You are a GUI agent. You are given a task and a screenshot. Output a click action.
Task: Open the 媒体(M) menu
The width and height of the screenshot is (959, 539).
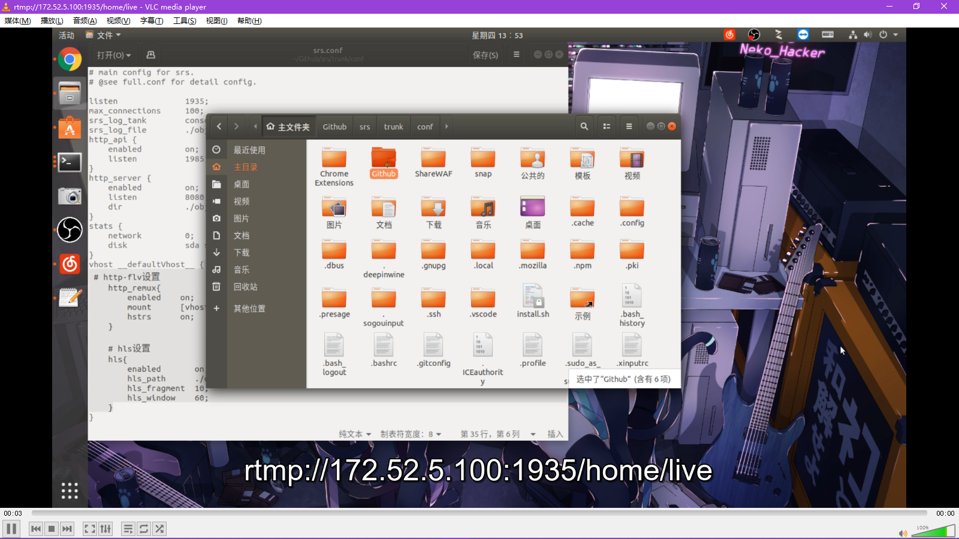[x=17, y=21]
